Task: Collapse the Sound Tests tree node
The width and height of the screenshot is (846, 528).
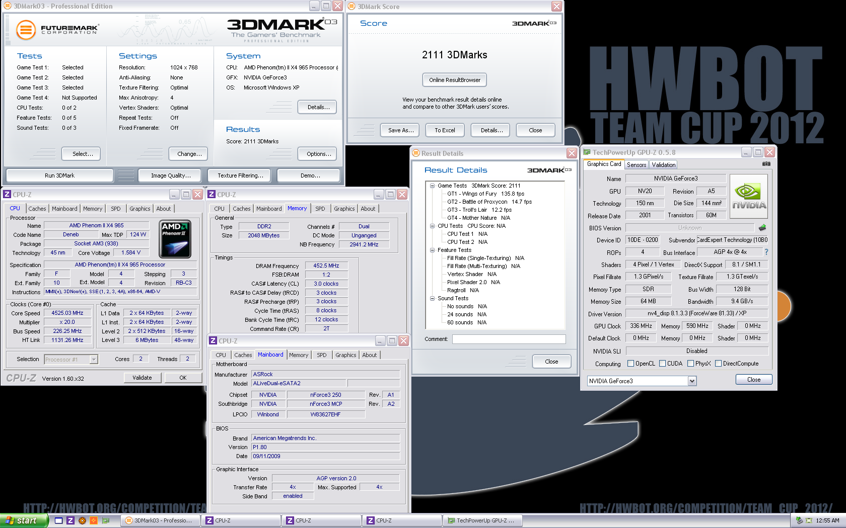Action: click(432, 298)
